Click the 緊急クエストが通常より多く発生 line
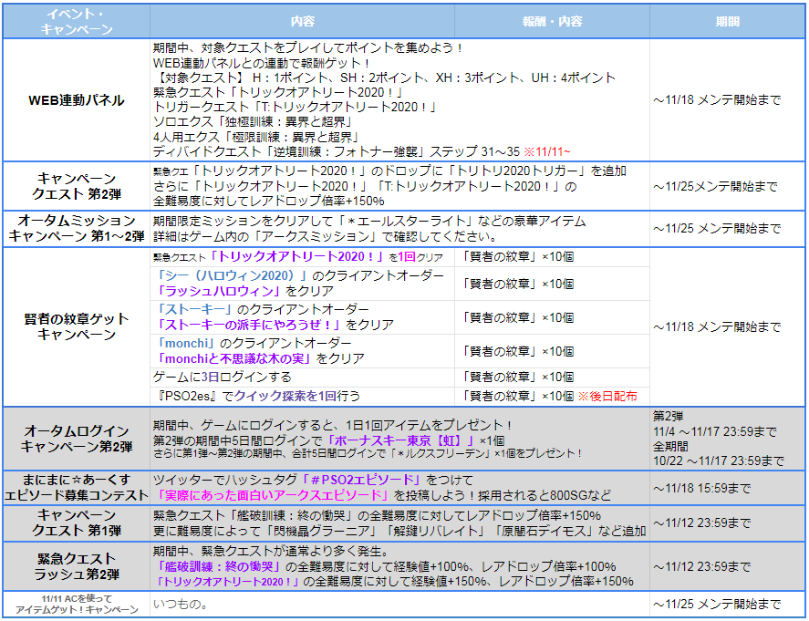Viewport: 809px width, 621px height. [x=274, y=552]
